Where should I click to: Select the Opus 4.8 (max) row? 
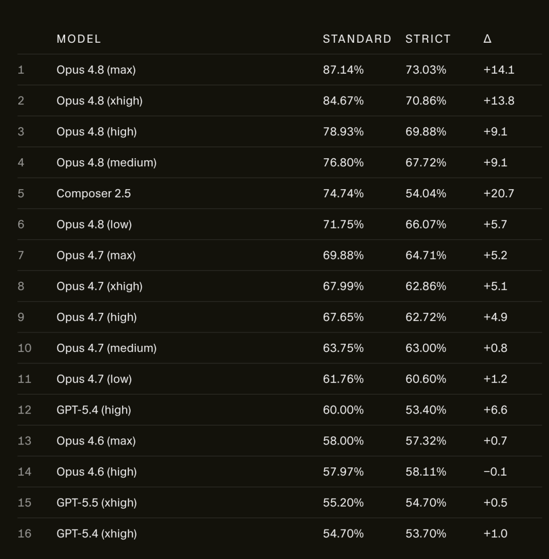[x=280, y=70]
